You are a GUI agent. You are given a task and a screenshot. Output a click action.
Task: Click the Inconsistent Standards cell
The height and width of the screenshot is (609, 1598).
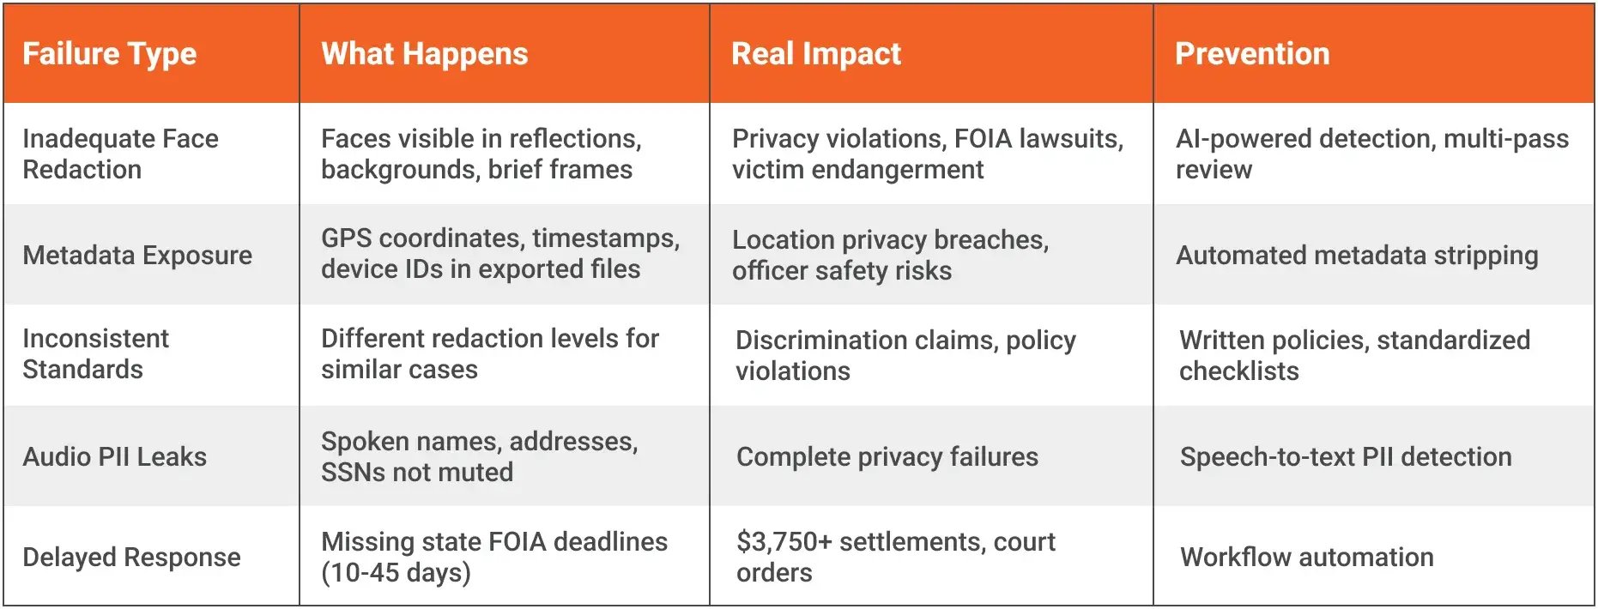pos(95,353)
